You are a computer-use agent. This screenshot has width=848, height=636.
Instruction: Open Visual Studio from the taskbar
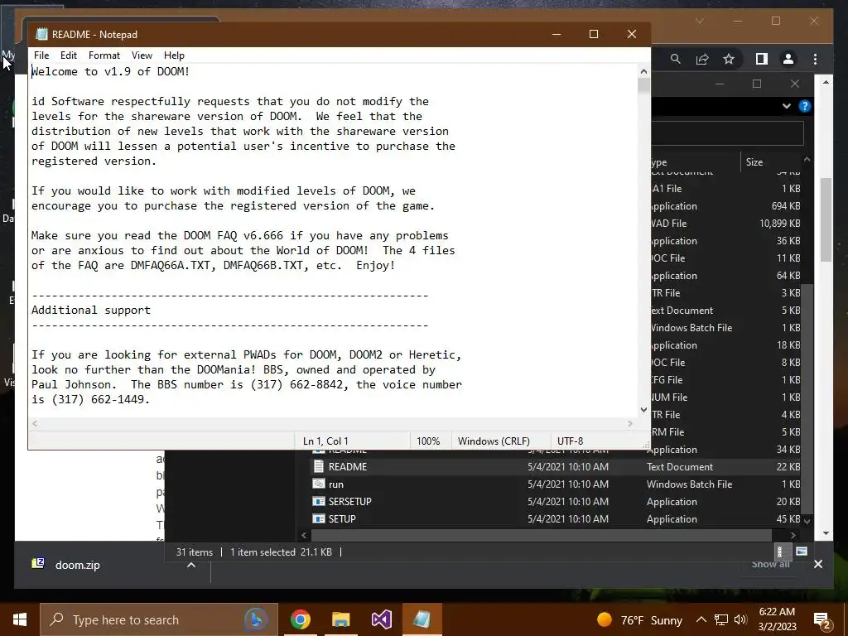pyautogui.click(x=381, y=619)
